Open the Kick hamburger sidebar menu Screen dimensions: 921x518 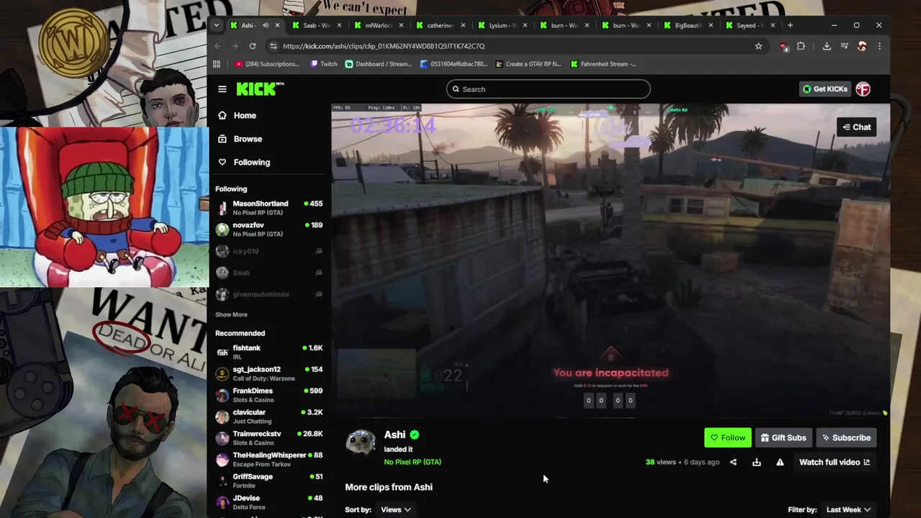tap(222, 89)
